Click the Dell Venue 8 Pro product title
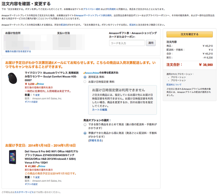The width and height of the screenshot is (218, 194). click(x=51, y=157)
